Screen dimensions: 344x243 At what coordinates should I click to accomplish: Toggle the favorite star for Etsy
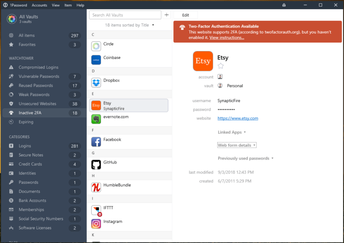point(221,66)
